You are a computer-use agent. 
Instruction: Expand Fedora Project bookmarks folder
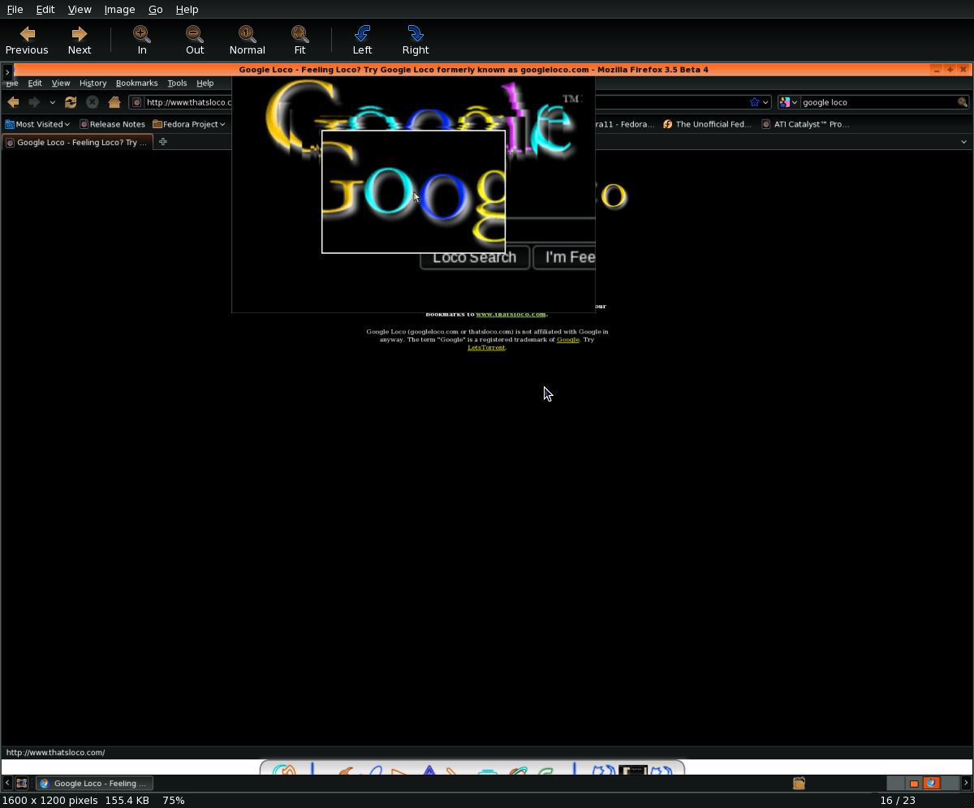189,124
